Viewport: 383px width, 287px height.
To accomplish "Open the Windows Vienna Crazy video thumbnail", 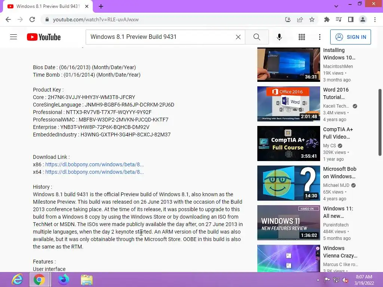I will [288, 259].
